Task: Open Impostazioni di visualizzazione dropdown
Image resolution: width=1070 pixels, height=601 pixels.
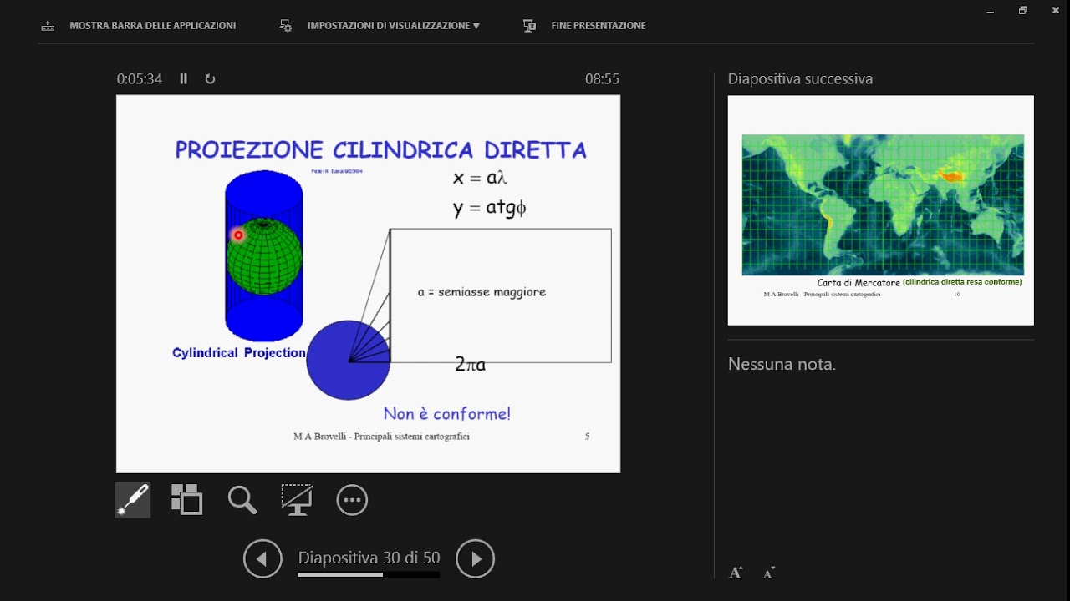Action: pyautogui.click(x=393, y=26)
